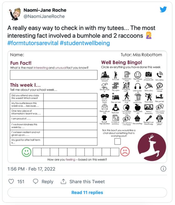
Task: Open the tweet info circle icon
Action: pyautogui.click(x=163, y=169)
